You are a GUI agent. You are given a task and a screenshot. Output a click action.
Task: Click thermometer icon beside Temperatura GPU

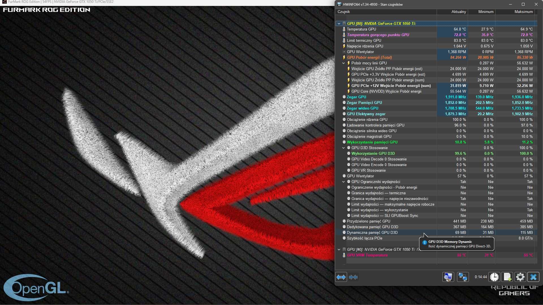coord(344,29)
